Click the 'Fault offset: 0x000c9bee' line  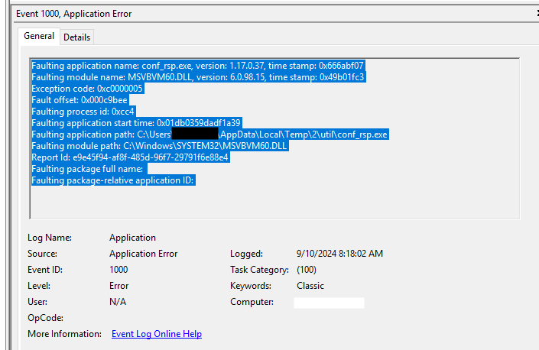(x=80, y=100)
